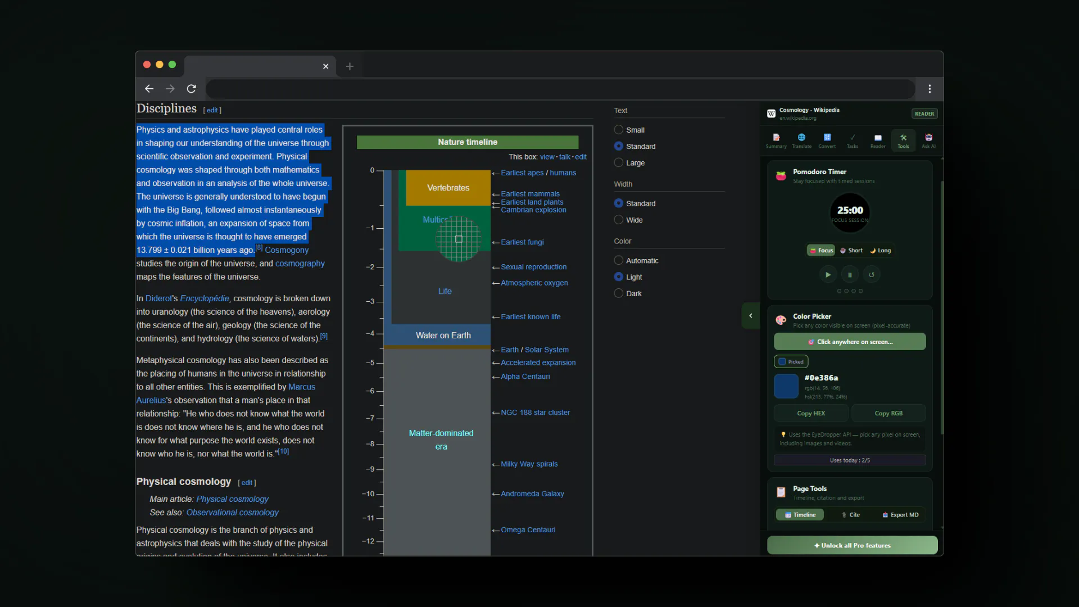Copy the RGB color value
The height and width of the screenshot is (607, 1079).
888,413
